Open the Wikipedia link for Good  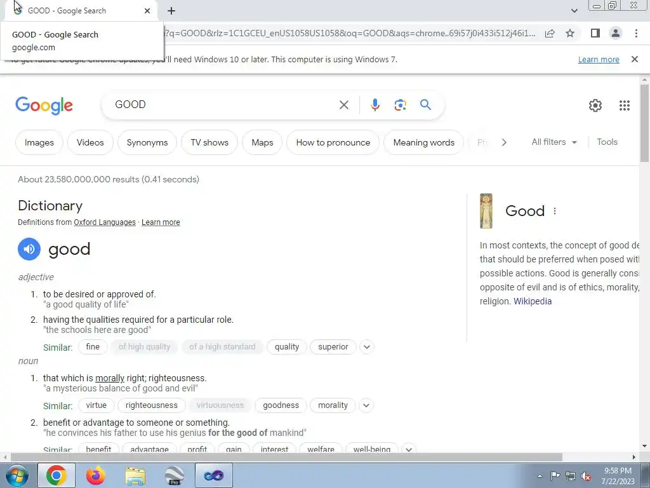coord(533,301)
